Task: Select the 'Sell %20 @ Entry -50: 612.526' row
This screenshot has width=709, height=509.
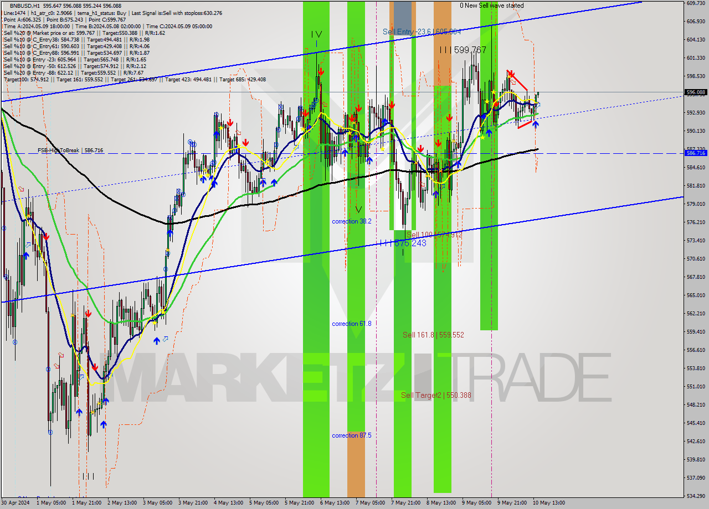Action: click(x=74, y=66)
